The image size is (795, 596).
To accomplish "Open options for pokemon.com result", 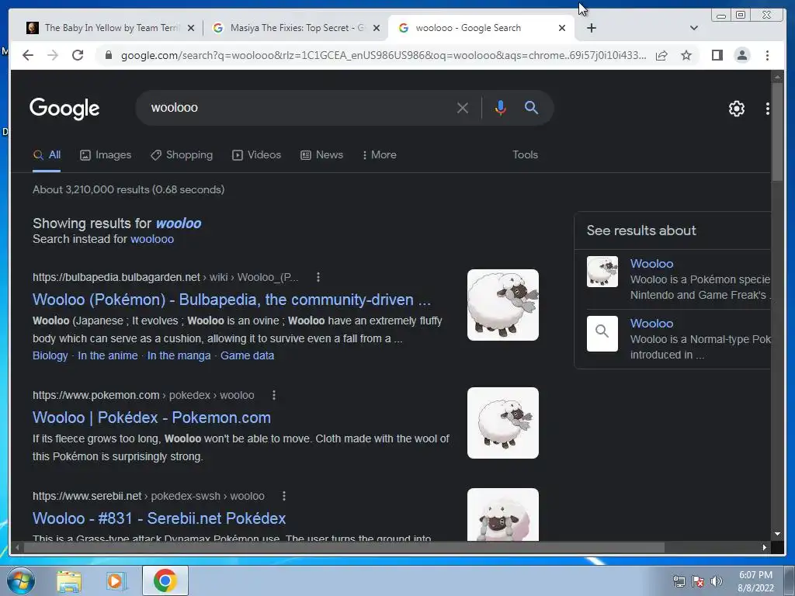I will (274, 395).
